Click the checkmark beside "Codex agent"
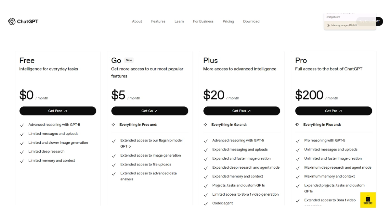The height and width of the screenshot is (219, 390). [x=206, y=203]
